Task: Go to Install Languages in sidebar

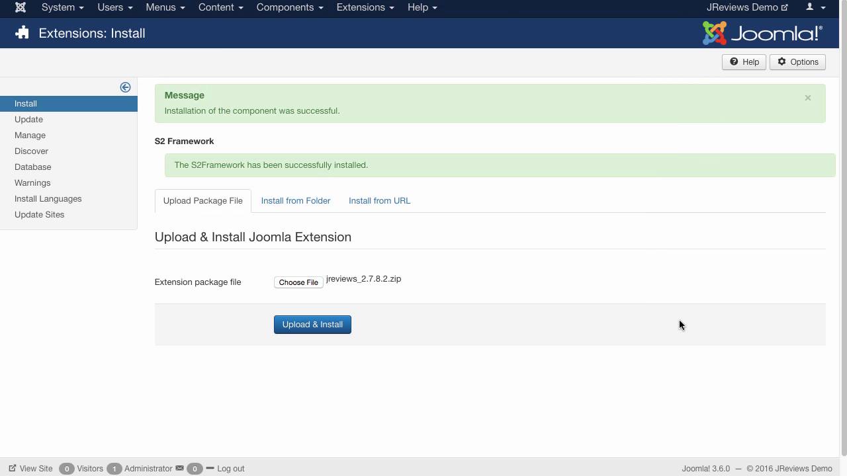Action: coord(48,199)
